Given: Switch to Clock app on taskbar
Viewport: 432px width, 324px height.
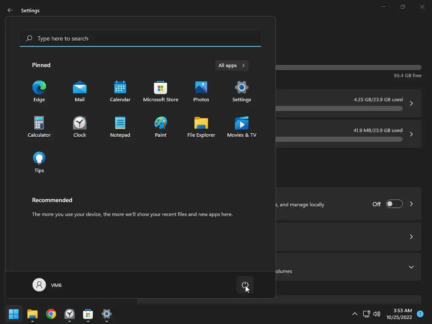Looking at the screenshot, I should coord(70,314).
